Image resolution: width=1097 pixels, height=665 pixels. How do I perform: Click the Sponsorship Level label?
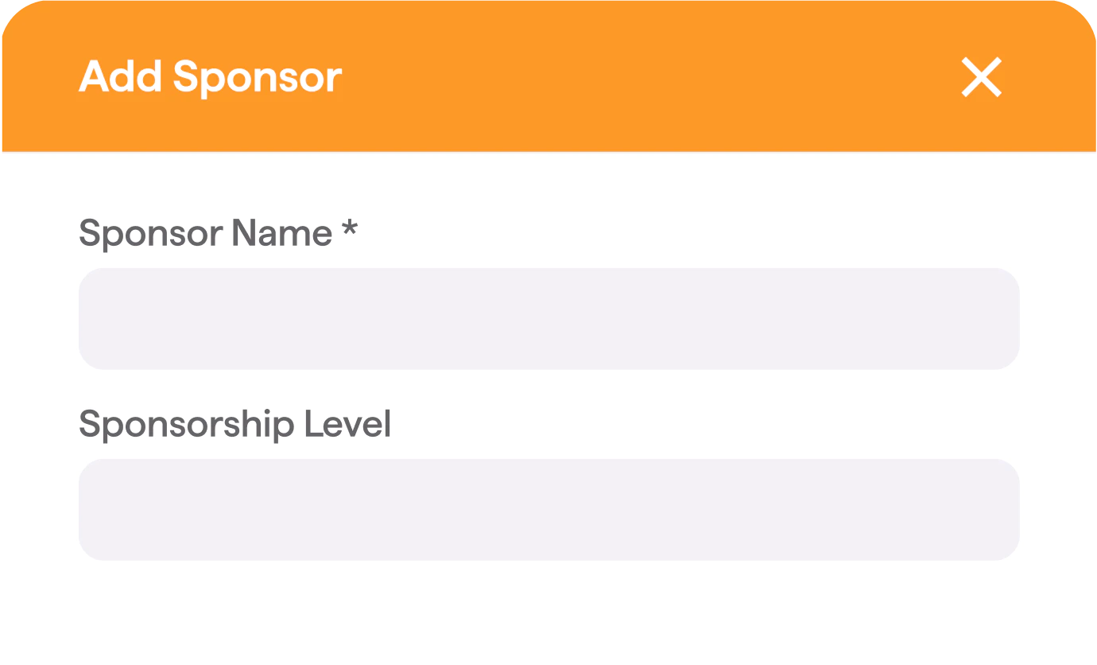(235, 424)
